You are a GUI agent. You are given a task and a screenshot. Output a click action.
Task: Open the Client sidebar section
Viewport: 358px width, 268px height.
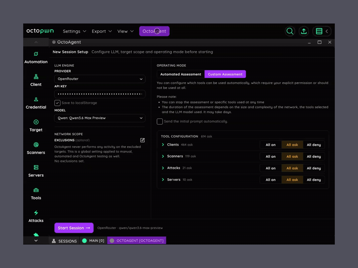[x=36, y=80]
